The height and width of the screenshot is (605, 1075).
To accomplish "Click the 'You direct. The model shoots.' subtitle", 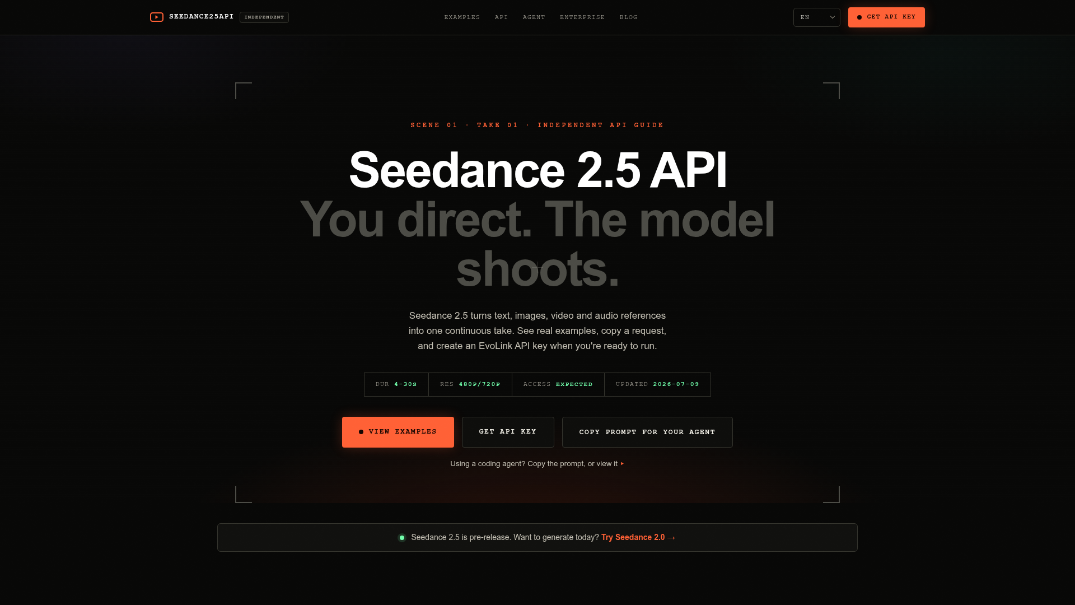I will tap(537, 244).
